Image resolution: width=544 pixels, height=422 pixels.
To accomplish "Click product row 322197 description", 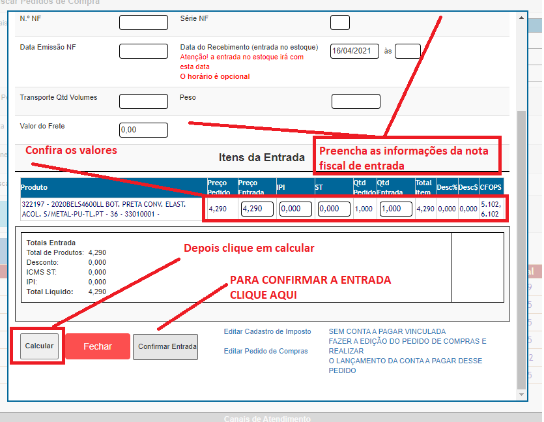I will [x=104, y=209].
